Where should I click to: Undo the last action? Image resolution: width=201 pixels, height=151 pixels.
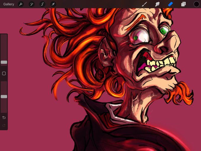pos(4,118)
